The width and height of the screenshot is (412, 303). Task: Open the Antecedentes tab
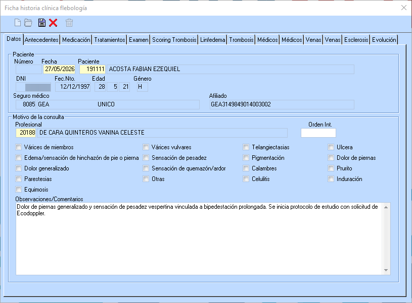(41, 40)
